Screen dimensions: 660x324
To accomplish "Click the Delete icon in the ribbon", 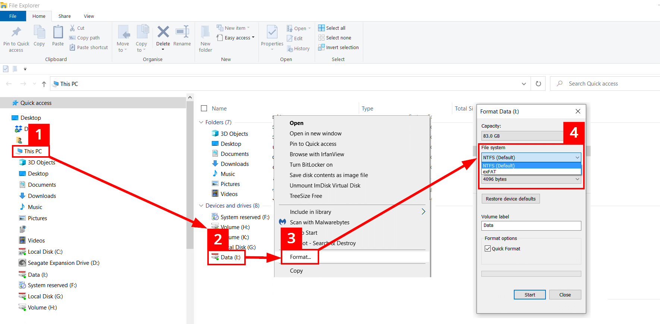I will click(163, 33).
